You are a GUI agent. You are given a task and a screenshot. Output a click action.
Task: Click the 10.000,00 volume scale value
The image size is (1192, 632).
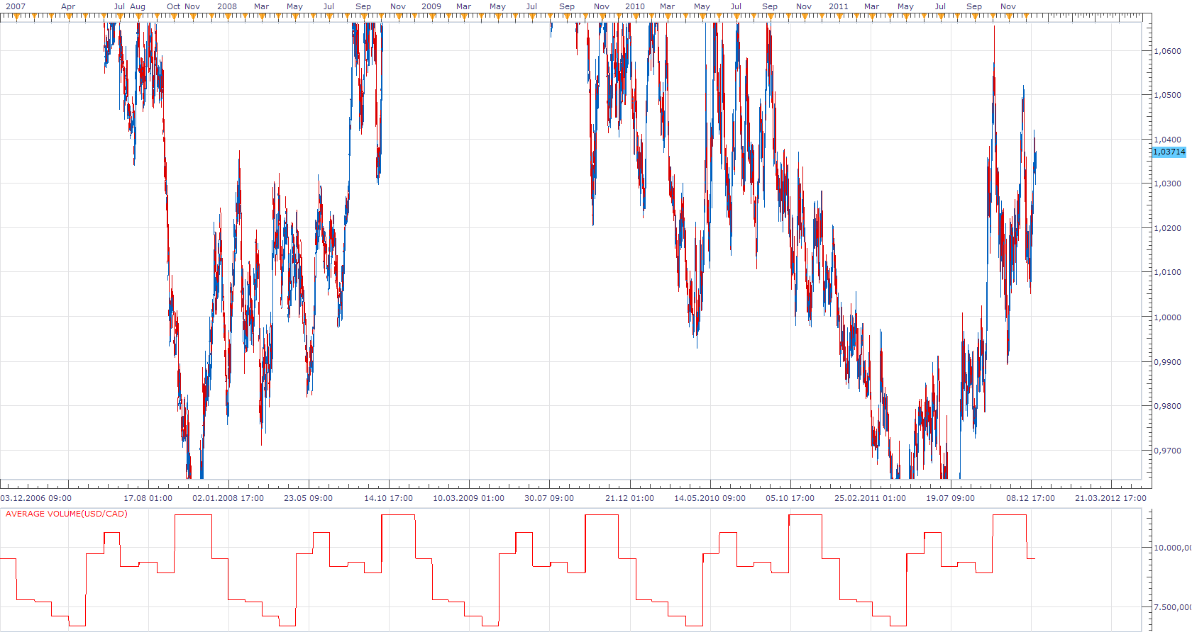point(1173,548)
